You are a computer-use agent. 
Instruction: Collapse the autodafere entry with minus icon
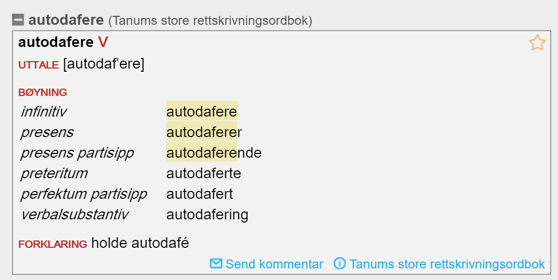(x=18, y=20)
